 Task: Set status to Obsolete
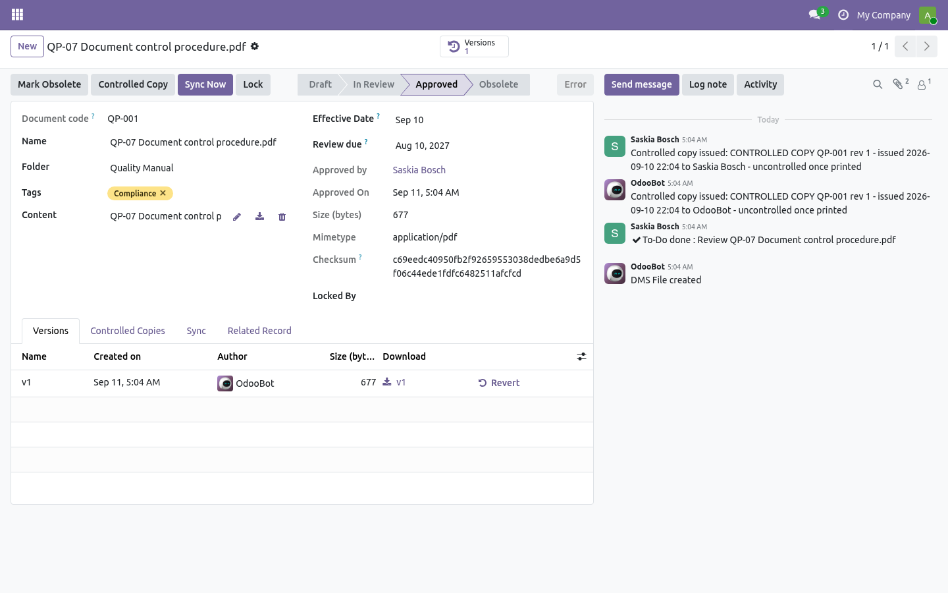pos(498,84)
